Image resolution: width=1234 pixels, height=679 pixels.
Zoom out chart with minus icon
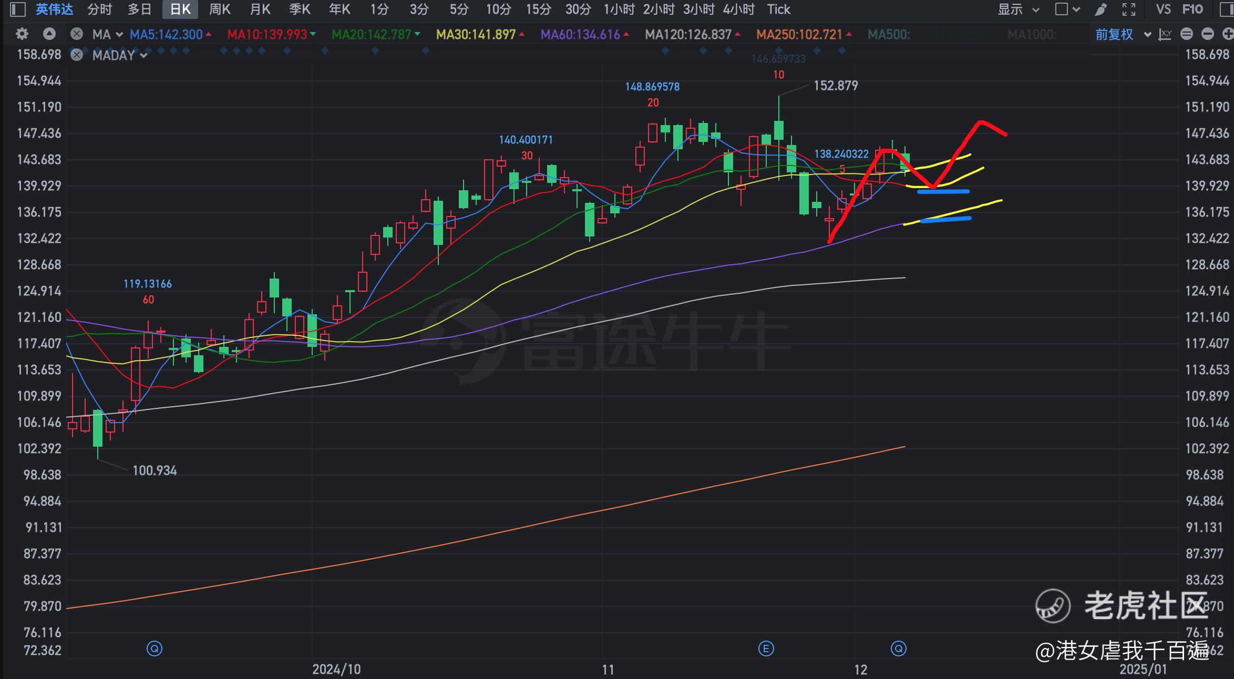tap(1208, 35)
